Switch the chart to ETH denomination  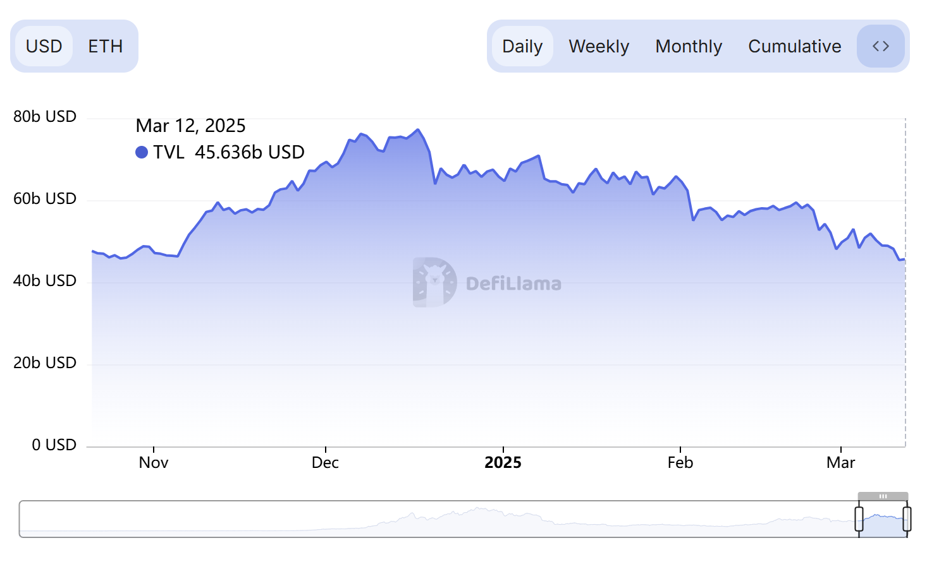(105, 46)
